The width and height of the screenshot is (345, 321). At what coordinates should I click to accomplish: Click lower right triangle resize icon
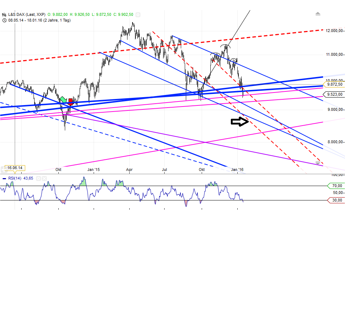tap(318, 163)
